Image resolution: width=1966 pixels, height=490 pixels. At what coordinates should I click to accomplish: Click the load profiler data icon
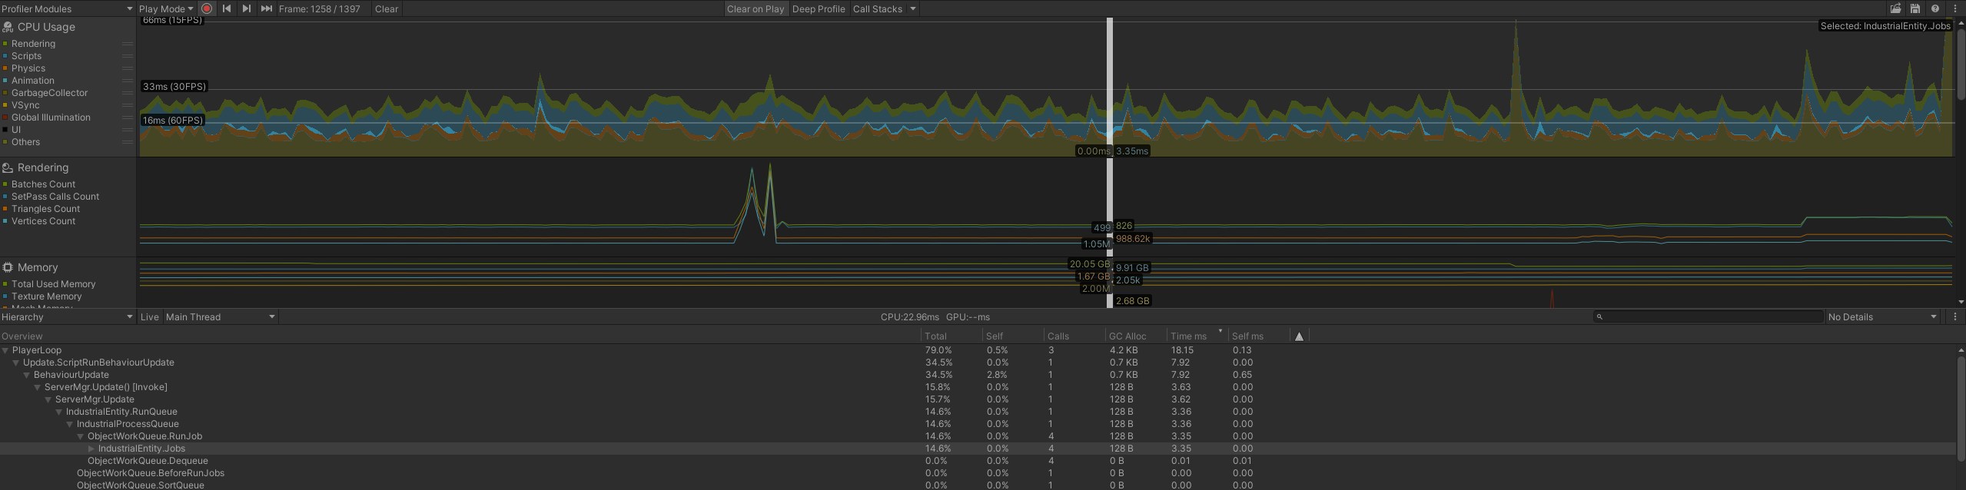click(x=1895, y=8)
